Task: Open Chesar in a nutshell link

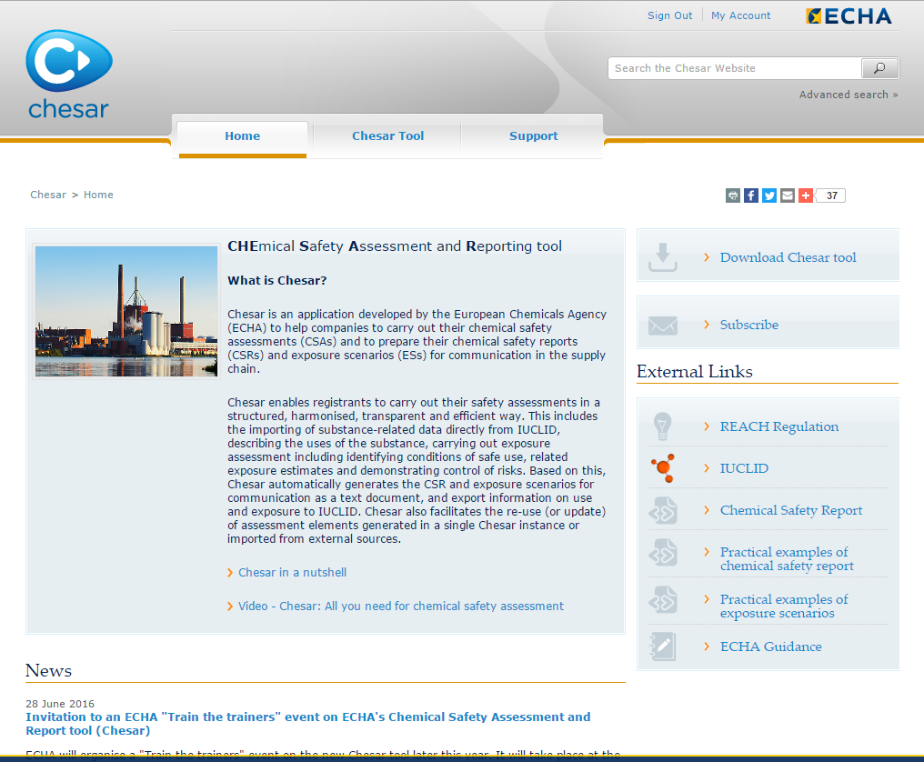Action: pyautogui.click(x=292, y=572)
